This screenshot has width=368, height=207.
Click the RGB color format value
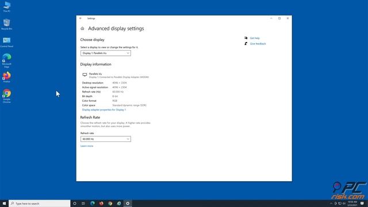click(114, 101)
